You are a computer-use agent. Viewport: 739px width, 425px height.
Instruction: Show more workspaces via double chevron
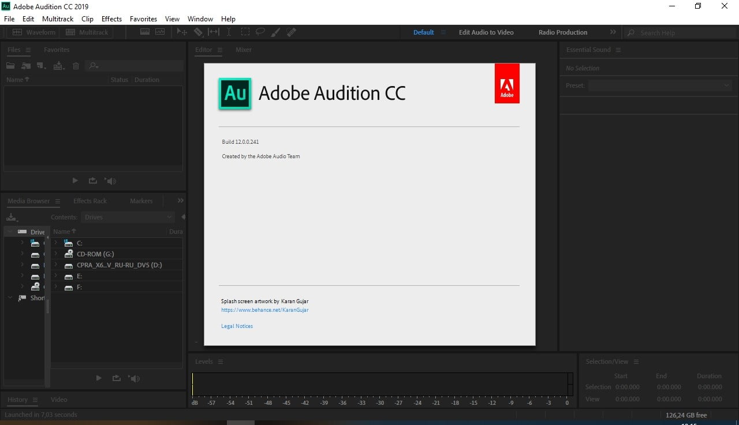tap(613, 32)
